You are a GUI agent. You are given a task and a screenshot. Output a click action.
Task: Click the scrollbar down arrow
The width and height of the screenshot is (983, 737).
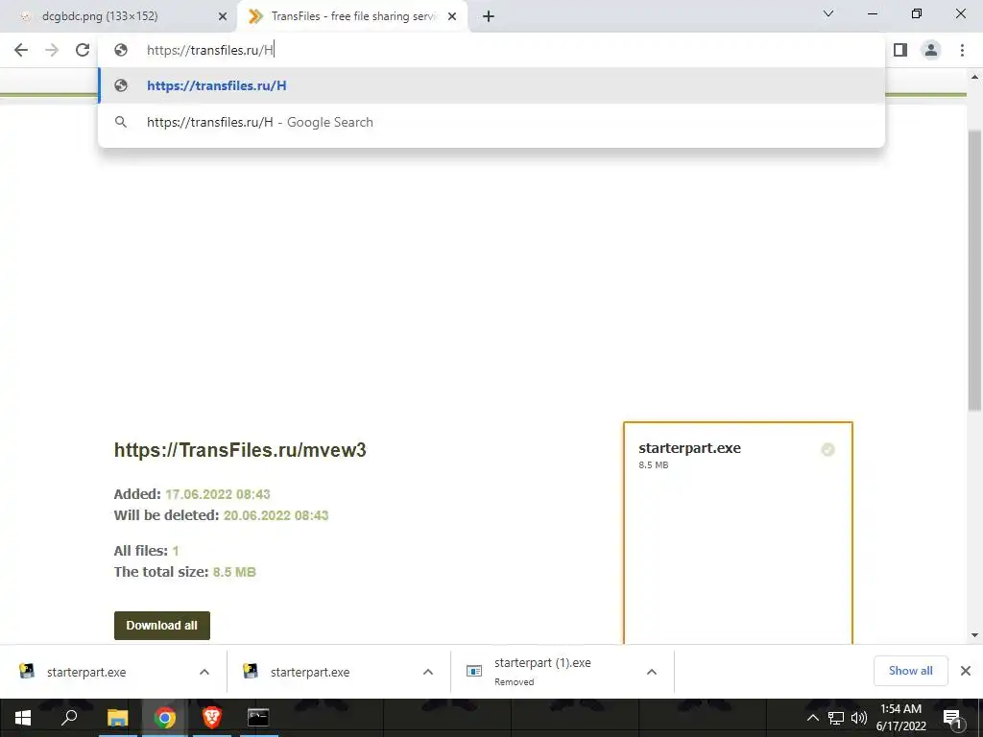974,635
